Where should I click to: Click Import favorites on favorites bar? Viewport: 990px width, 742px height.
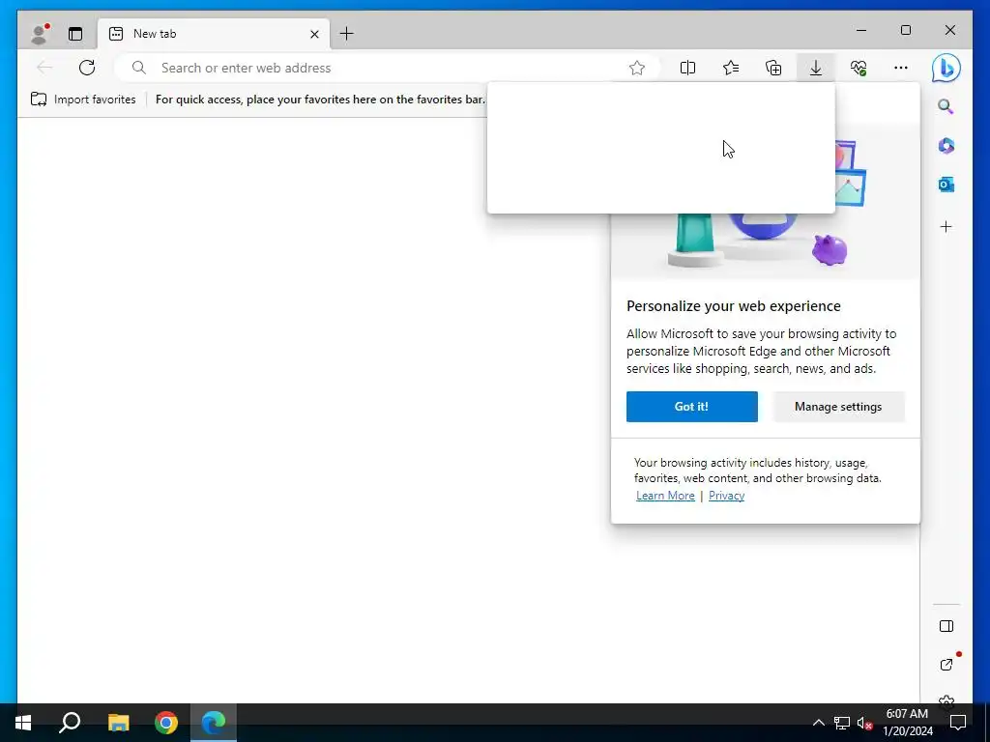(x=83, y=100)
